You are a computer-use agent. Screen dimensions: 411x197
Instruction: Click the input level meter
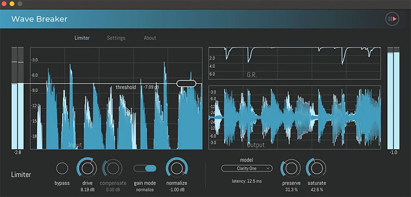pyautogui.click(x=17, y=98)
